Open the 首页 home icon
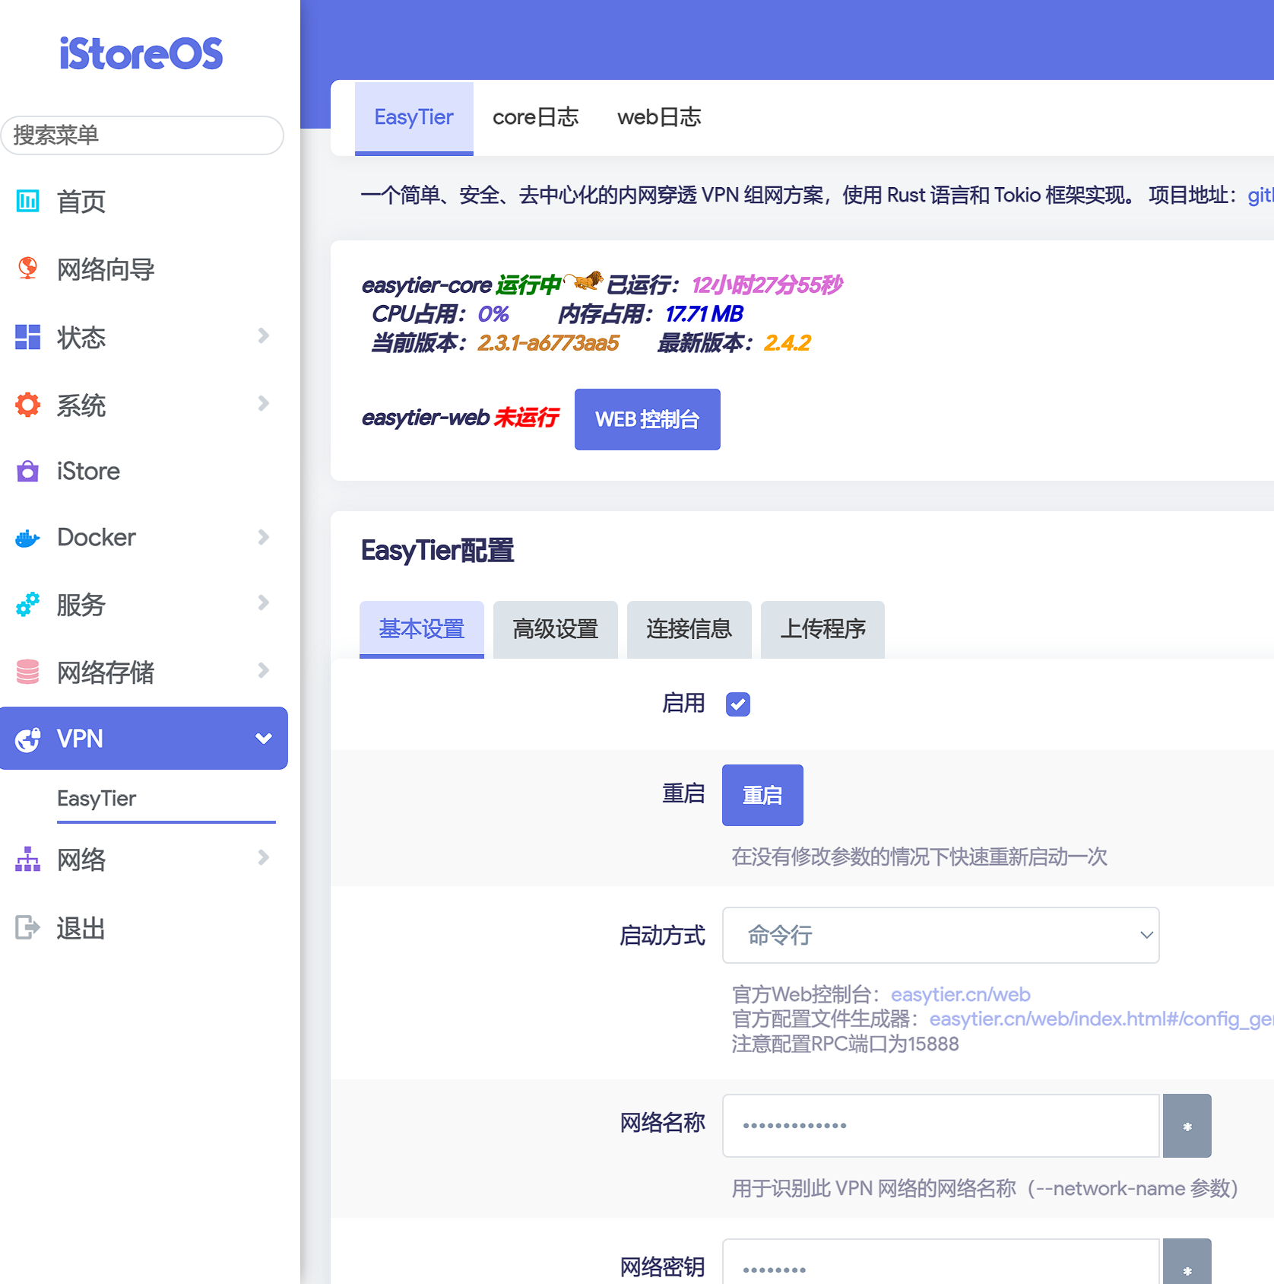Screen dimensions: 1274x1284 (x=28, y=201)
